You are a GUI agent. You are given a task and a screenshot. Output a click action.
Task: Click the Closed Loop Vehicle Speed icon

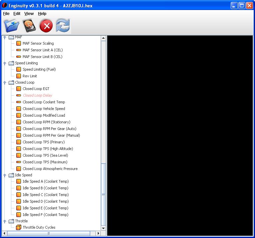pos(19,109)
